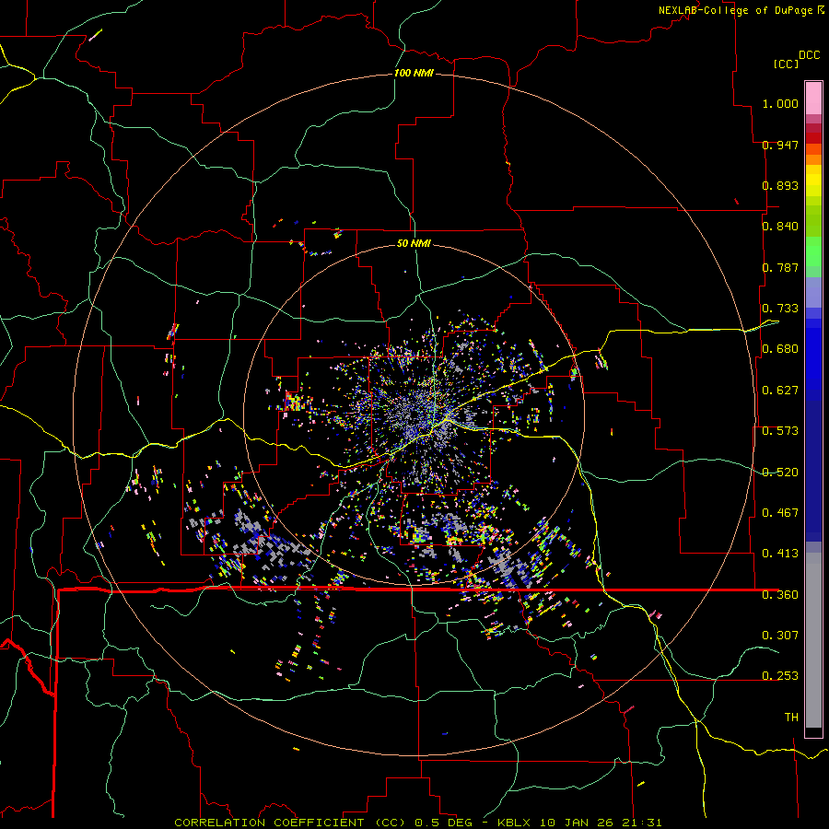Click the pink segment of the color bar
Viewport: 829px width, 829px height.
coord(813,98)
